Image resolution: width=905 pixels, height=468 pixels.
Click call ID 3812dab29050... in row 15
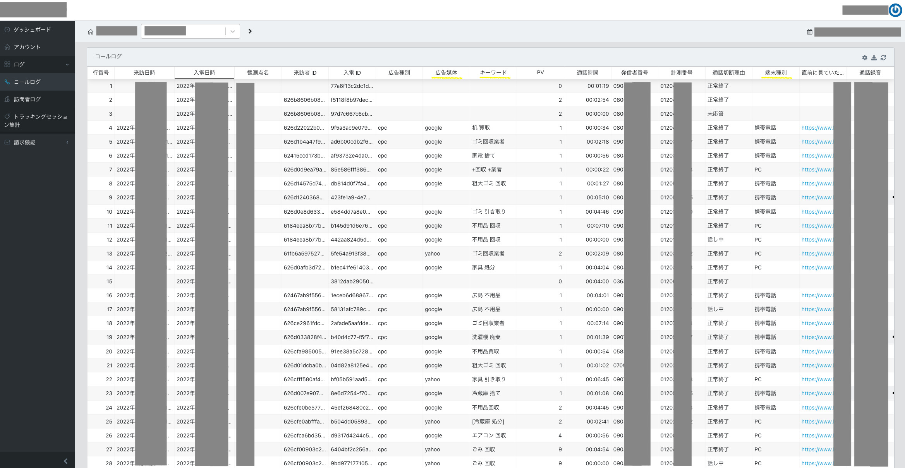click(352, 281)
